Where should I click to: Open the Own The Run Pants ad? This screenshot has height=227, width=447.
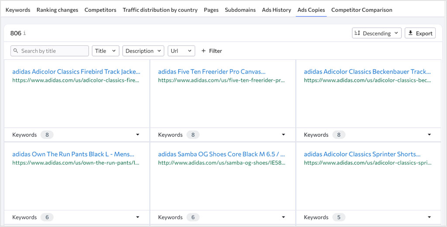(73, 154)
